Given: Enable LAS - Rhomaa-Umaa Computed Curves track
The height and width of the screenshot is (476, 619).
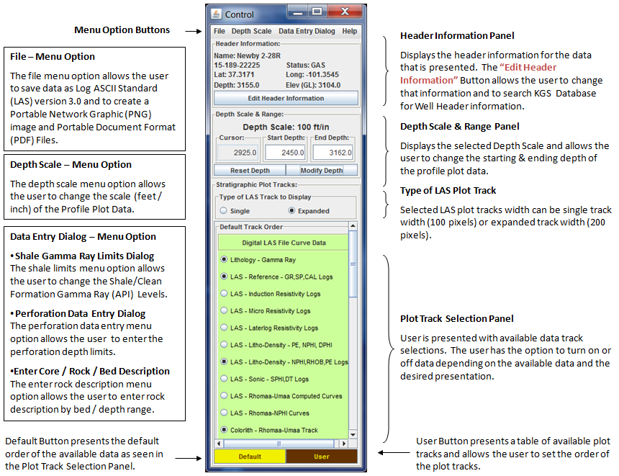Looking at the screenshot, I should click(x=225, y=395).
